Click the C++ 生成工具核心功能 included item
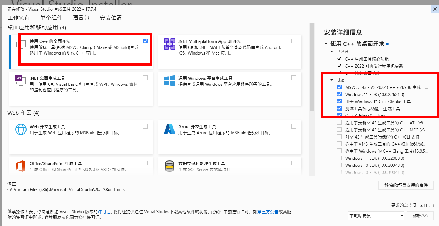 pos(367,59)
